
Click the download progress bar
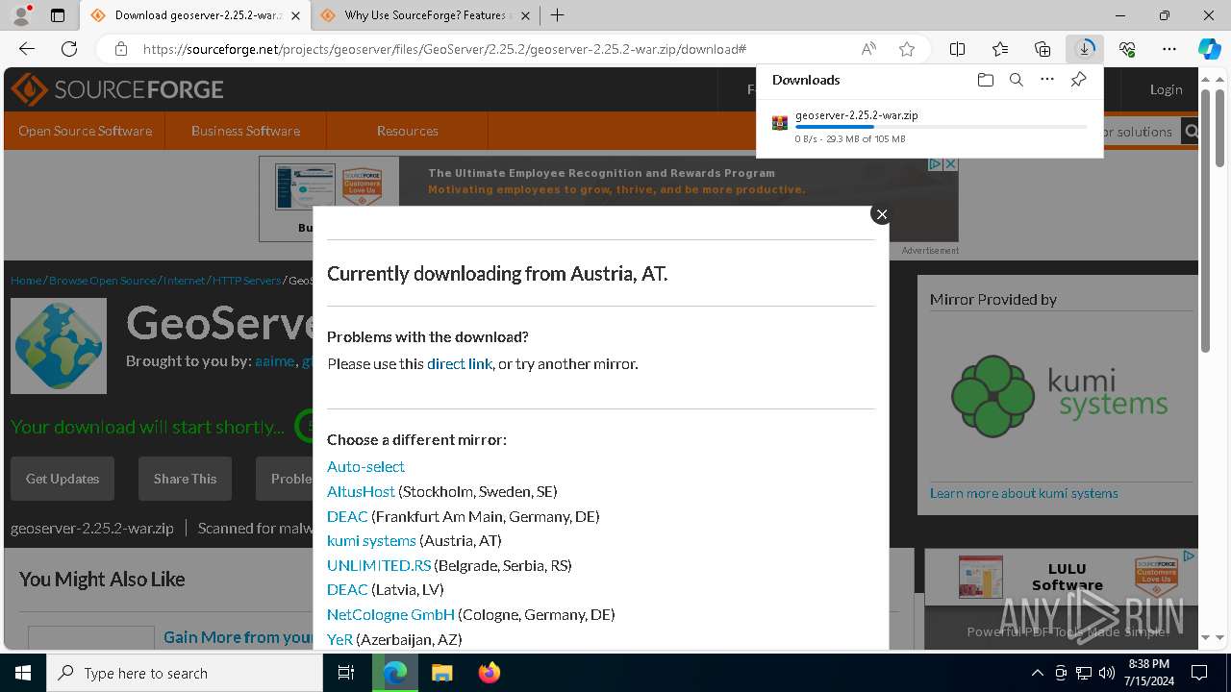[942, 127]
